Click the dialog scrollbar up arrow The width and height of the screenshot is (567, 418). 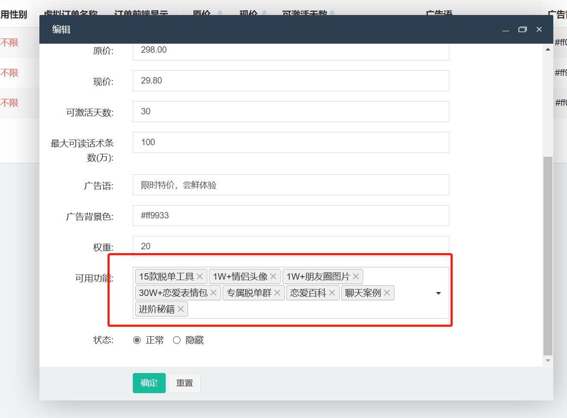(548, 49)
